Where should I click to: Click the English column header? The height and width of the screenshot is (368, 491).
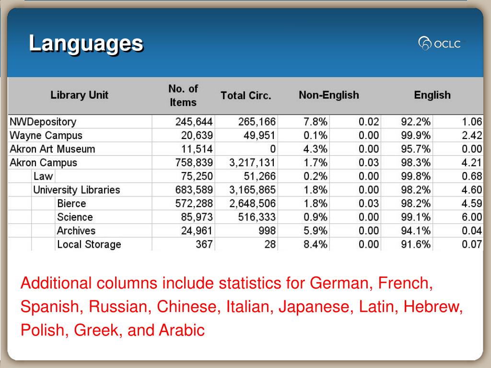433,95
